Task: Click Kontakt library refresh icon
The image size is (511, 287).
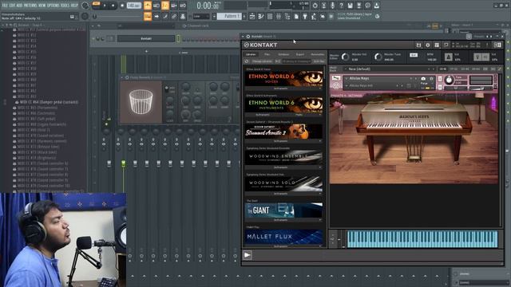Action: pyautogui.click(x=247, y=61)
